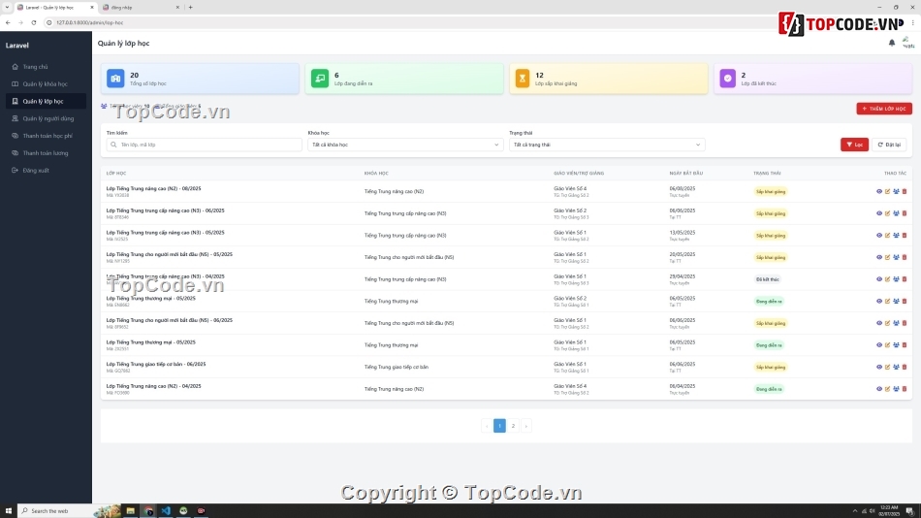Click the ongoing classes card icon

(x=320, y=79)
